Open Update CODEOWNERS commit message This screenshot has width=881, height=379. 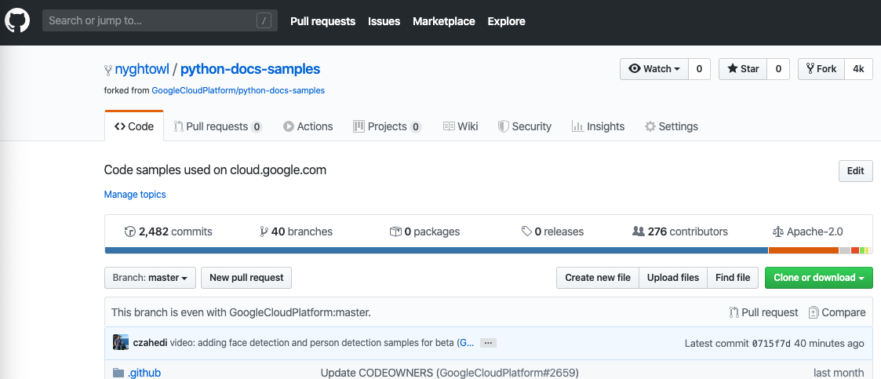point(450,372)
